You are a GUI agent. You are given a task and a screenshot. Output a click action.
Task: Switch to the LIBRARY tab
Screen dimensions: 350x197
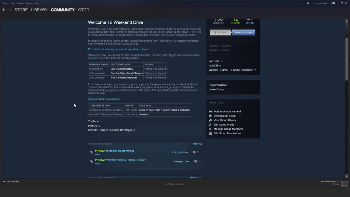(39, 10)
